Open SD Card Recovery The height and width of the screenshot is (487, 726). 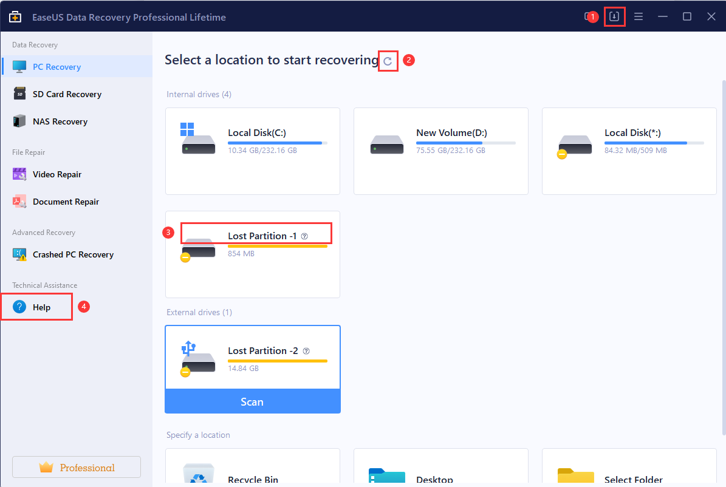click(67, 94)
